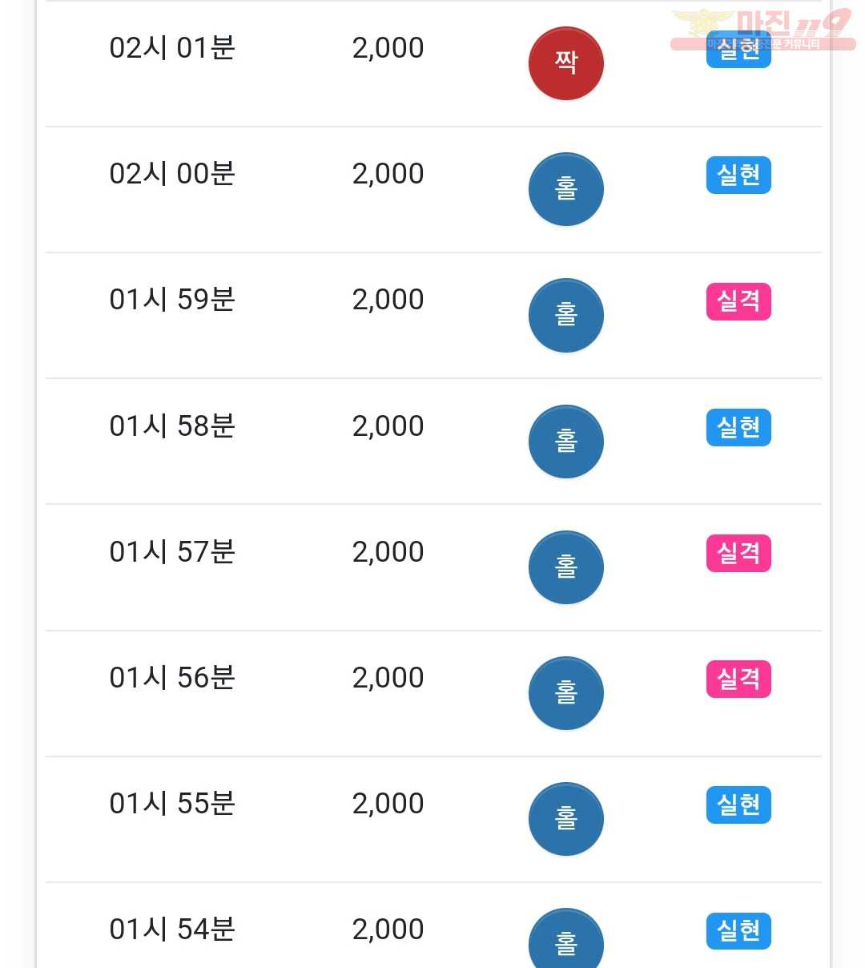The width and height of the screenshot is (865, 968).
Task: Click the 2,000 amount in the 01시 56분 row
Action: click(388, 678)
